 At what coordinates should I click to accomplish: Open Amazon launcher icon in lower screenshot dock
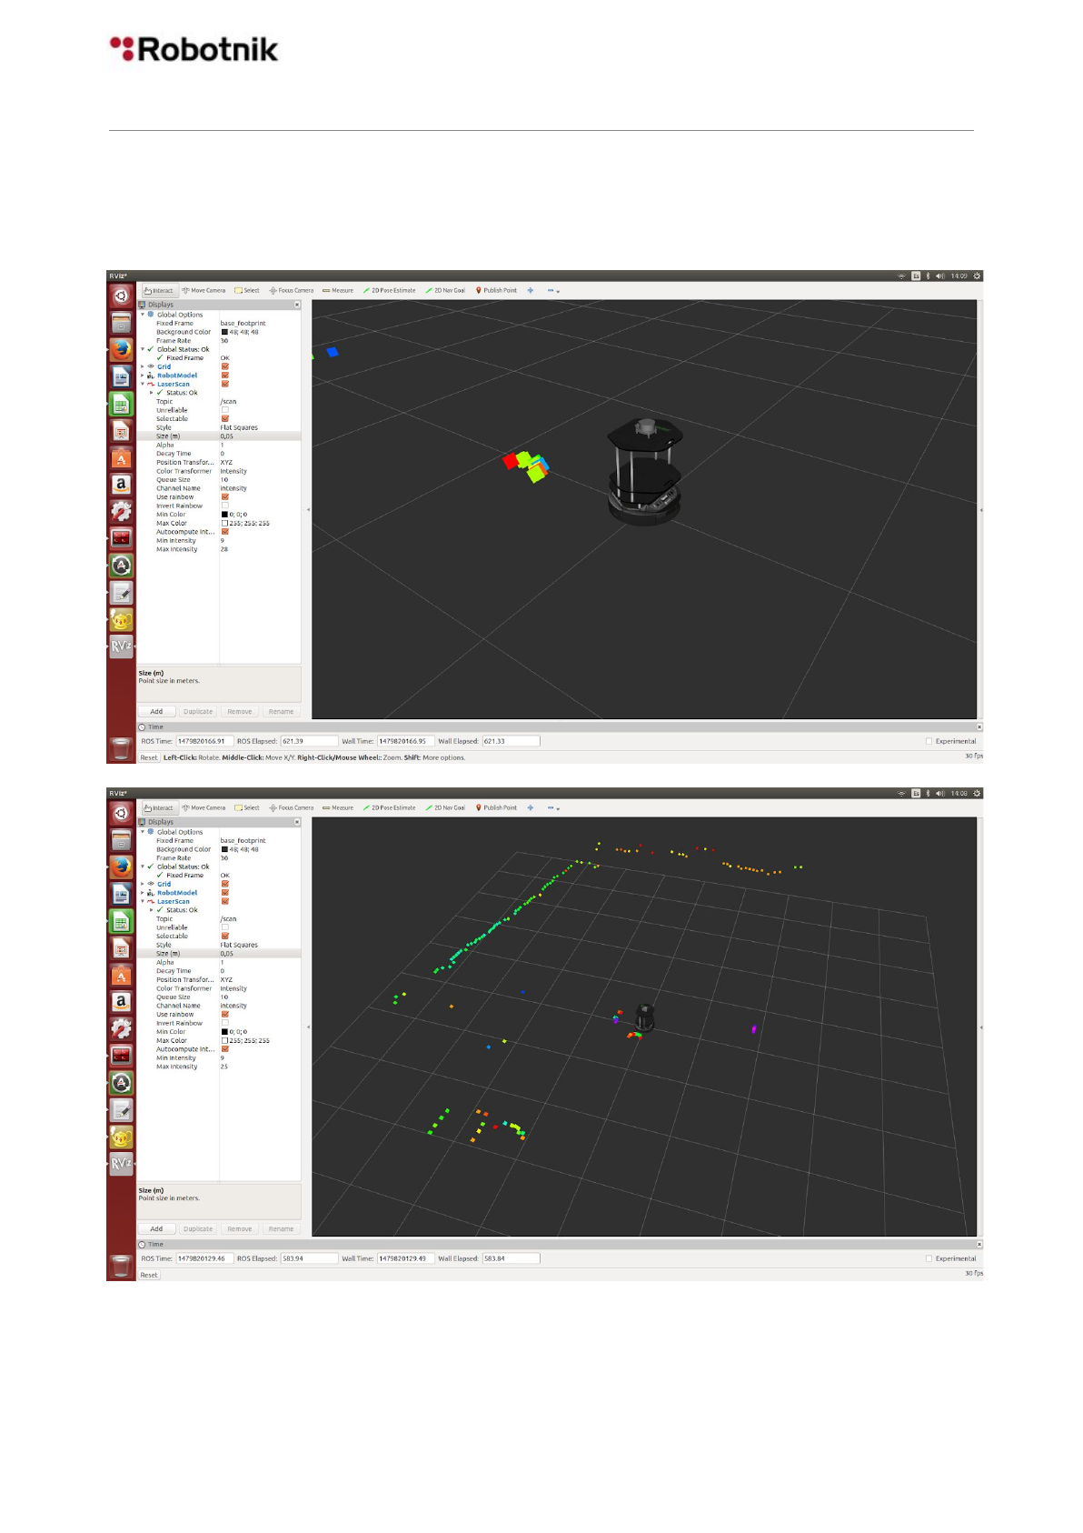coord(121,1002)
